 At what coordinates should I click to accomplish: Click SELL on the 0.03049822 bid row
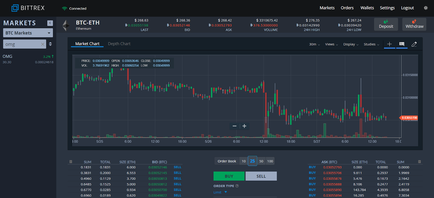pos(177,195)
